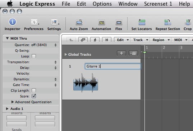Click the Repeat Section icon
Screen dimensions: 193x131
167,22
